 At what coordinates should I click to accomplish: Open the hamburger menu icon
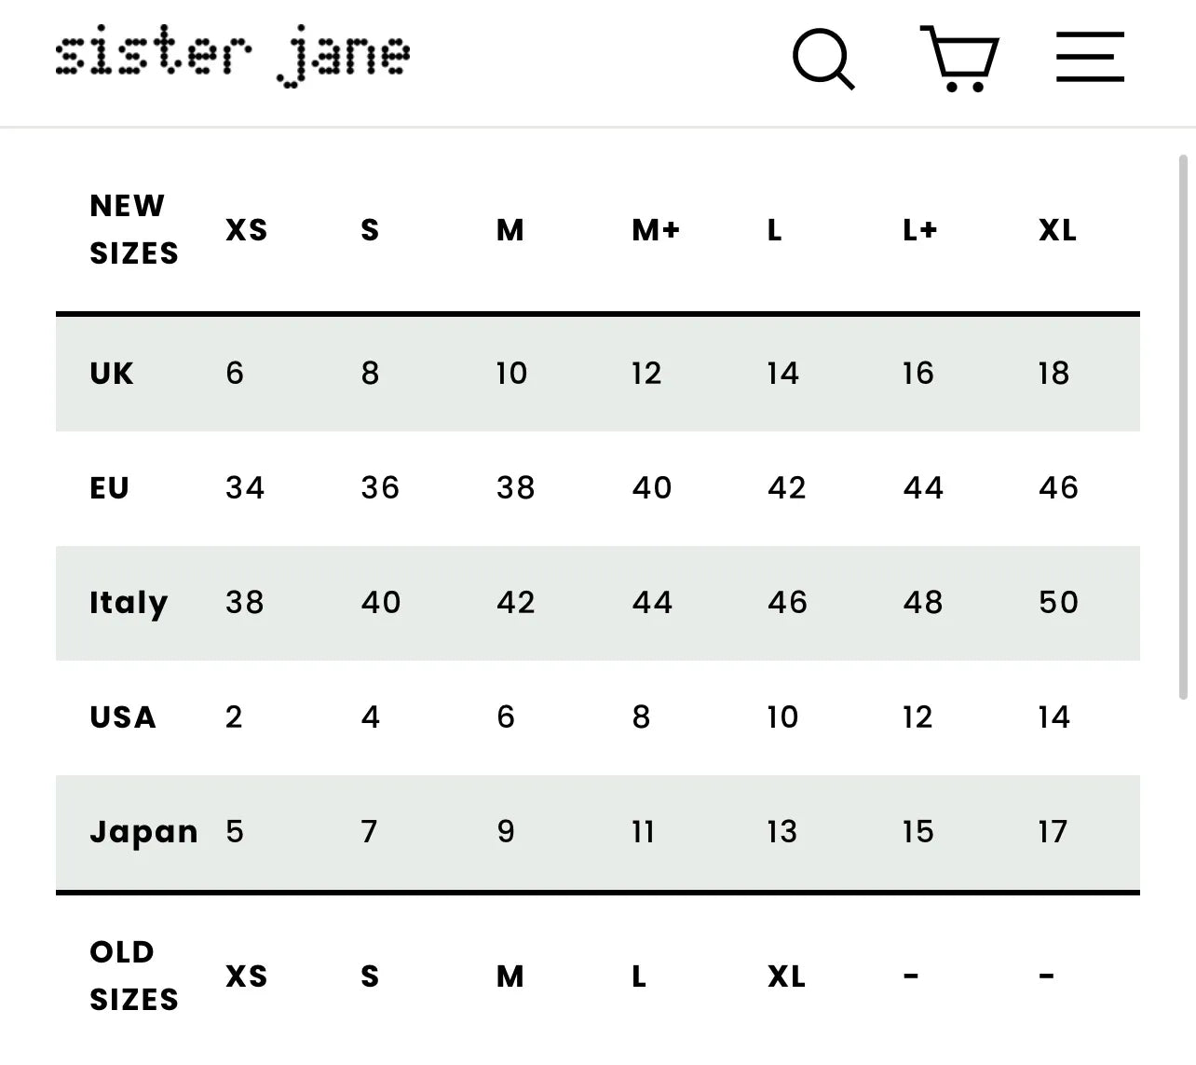[1090, 57]
